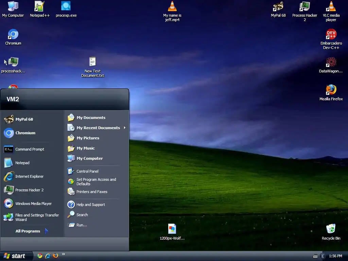
Task: Open Process Hacker 2 from Start menu
Action: pos(32,190)
